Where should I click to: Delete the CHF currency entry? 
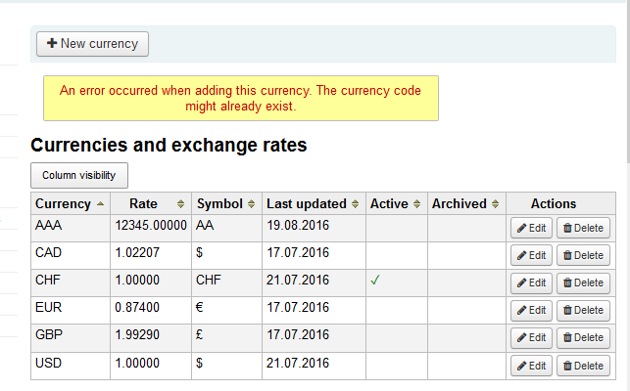tap(583, 282)
